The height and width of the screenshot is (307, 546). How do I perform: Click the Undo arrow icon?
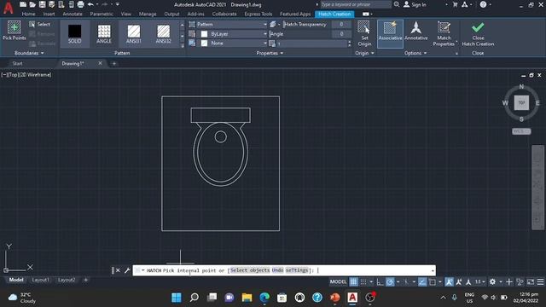(90, 4)
